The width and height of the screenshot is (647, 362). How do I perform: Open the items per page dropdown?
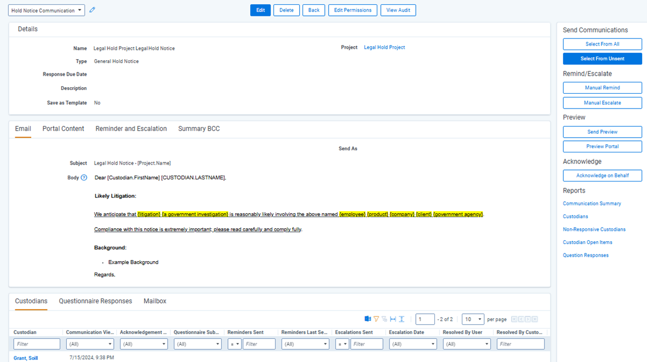coord(473,319)
